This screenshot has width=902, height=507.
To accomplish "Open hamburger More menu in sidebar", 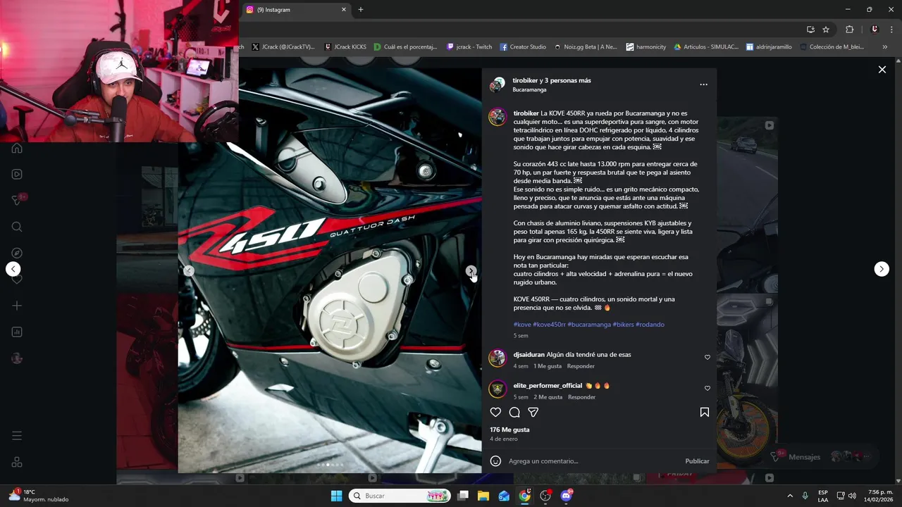I will pos(17,436).
